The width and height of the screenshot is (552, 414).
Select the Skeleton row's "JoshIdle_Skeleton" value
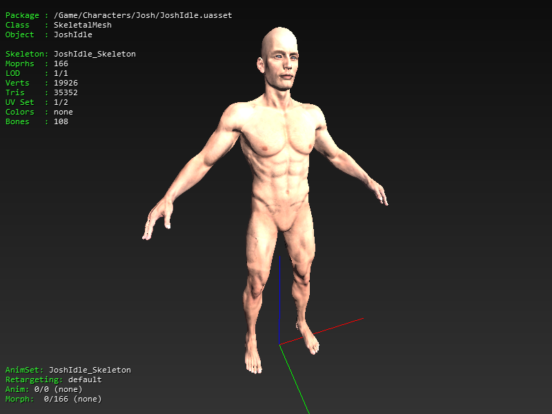(95, 54)
